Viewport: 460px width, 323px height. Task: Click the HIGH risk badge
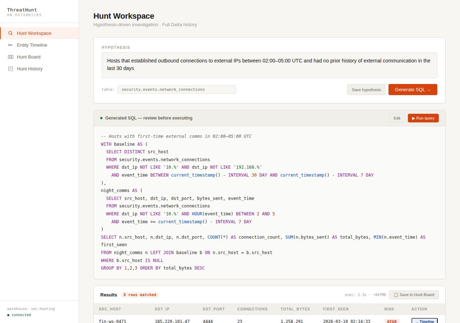(x=392, y=322)
